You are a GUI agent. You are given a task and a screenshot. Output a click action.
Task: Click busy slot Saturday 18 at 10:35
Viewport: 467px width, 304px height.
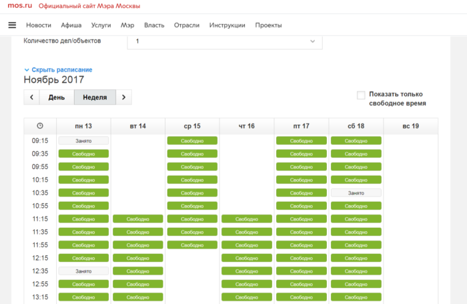(356, 193)
